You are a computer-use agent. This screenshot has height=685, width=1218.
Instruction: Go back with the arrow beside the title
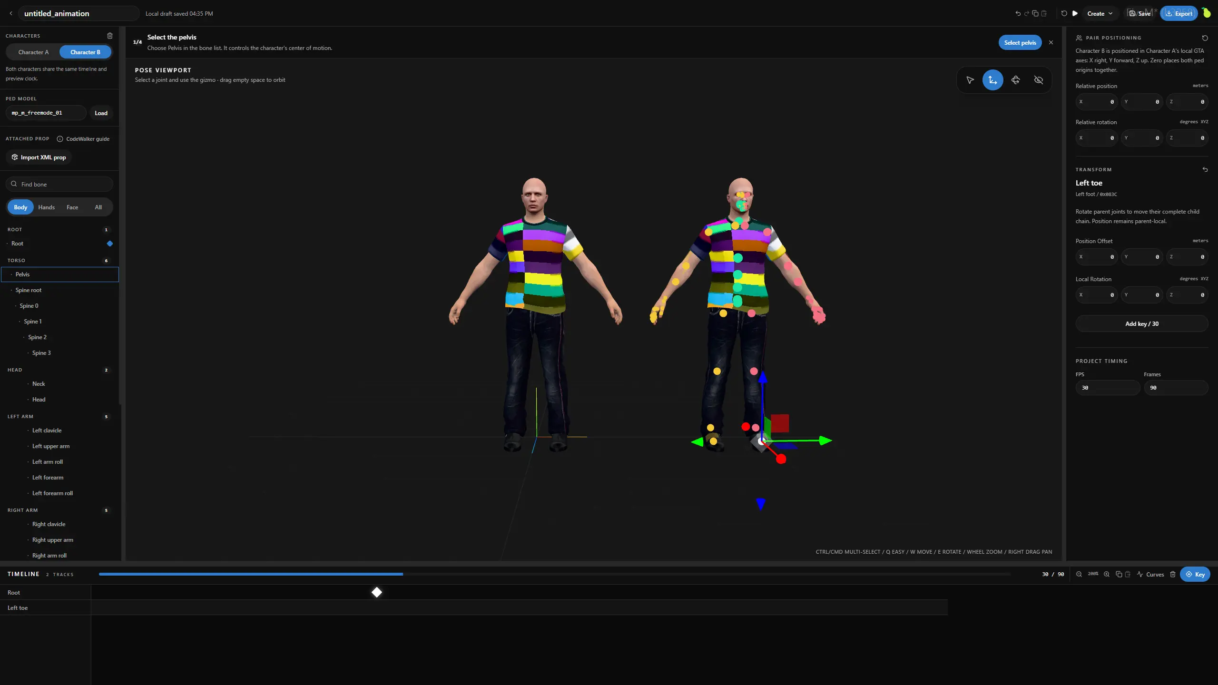tap(11, 13)
